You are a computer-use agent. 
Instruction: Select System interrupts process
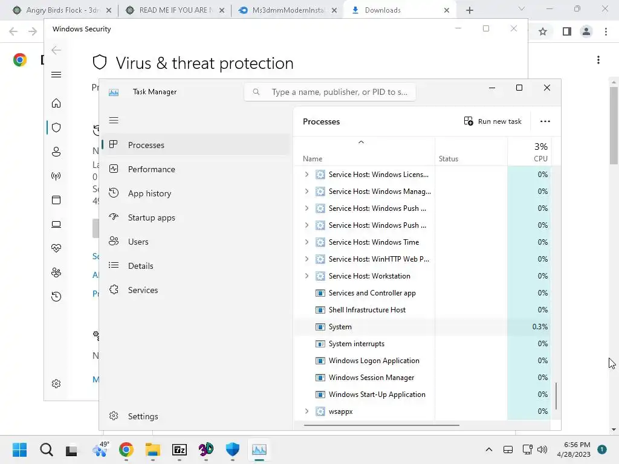click(423, 344)
